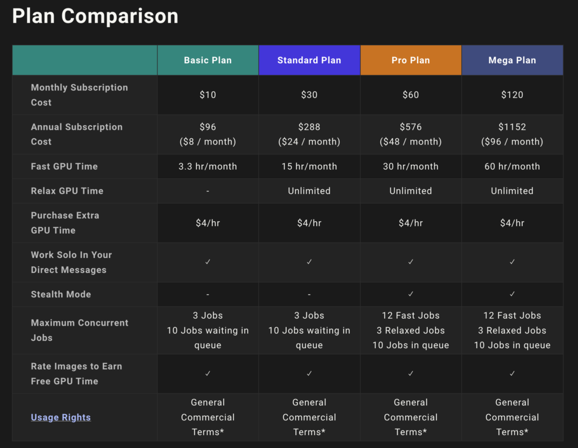Click the orange Pro Plan header
Viewport: 578px width, 448px height.
coord(410,60)
